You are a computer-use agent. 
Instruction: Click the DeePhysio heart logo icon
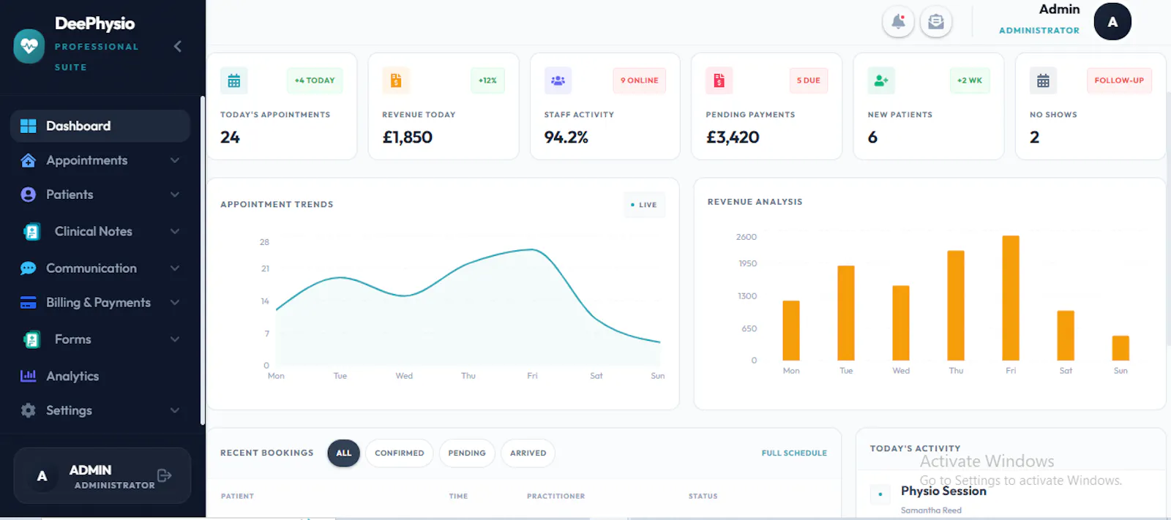[x=29, y=46]
